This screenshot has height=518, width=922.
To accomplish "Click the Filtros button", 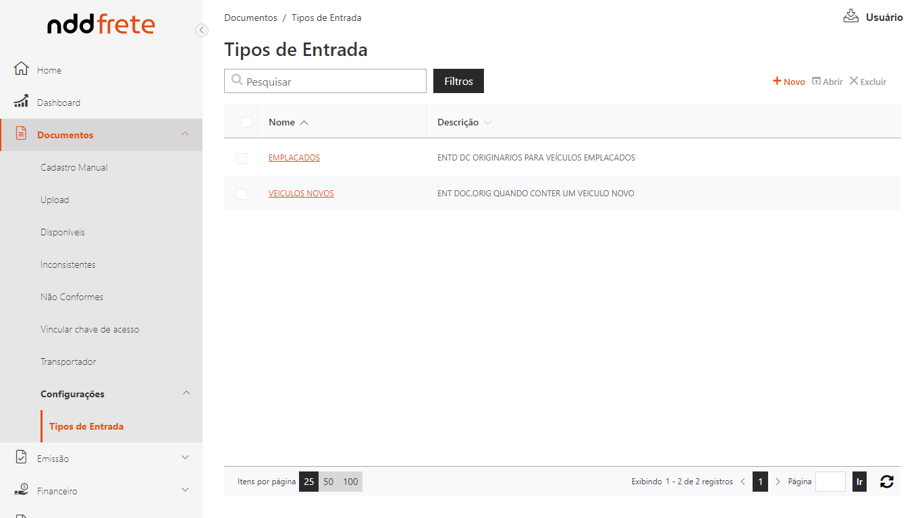I will click(458, 81).
